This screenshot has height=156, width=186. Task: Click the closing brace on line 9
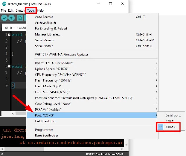point(13,85)
